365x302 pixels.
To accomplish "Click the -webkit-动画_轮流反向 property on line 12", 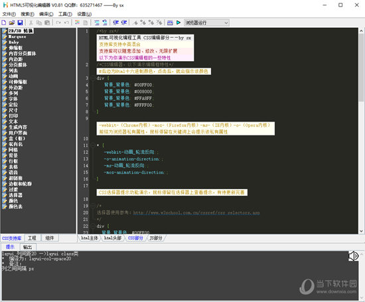I will coord(129,152).
